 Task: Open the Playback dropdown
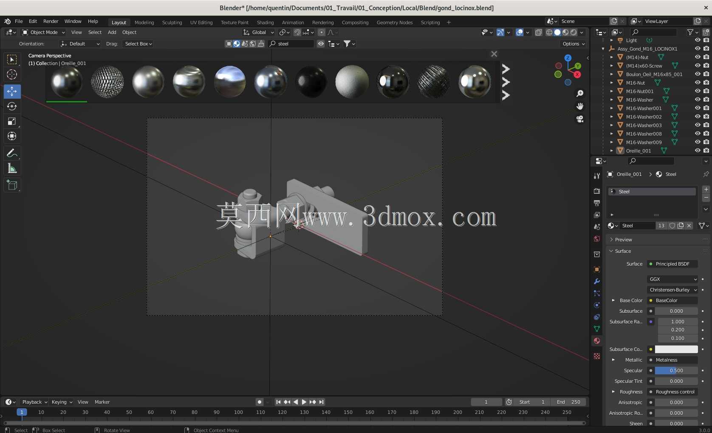(x=34, y=402)
